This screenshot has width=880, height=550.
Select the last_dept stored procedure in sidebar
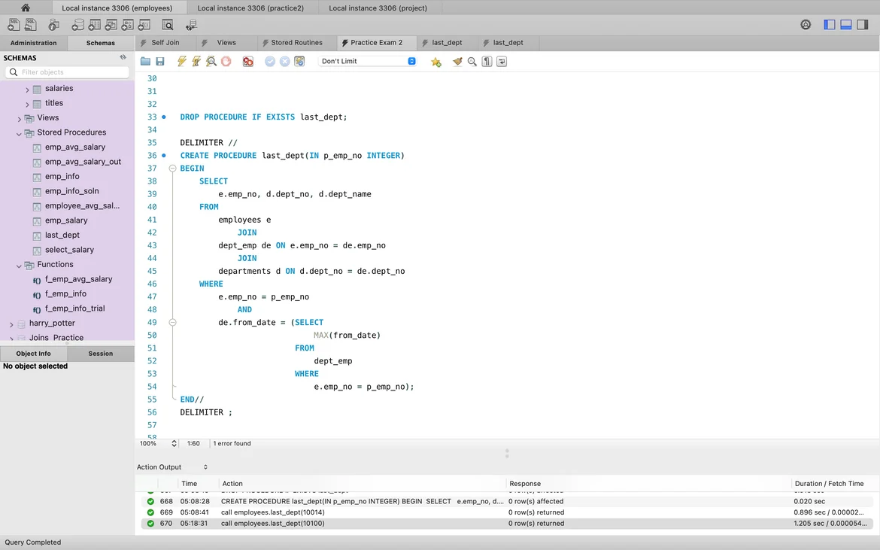pyautogui.click(x=62, y=235)
